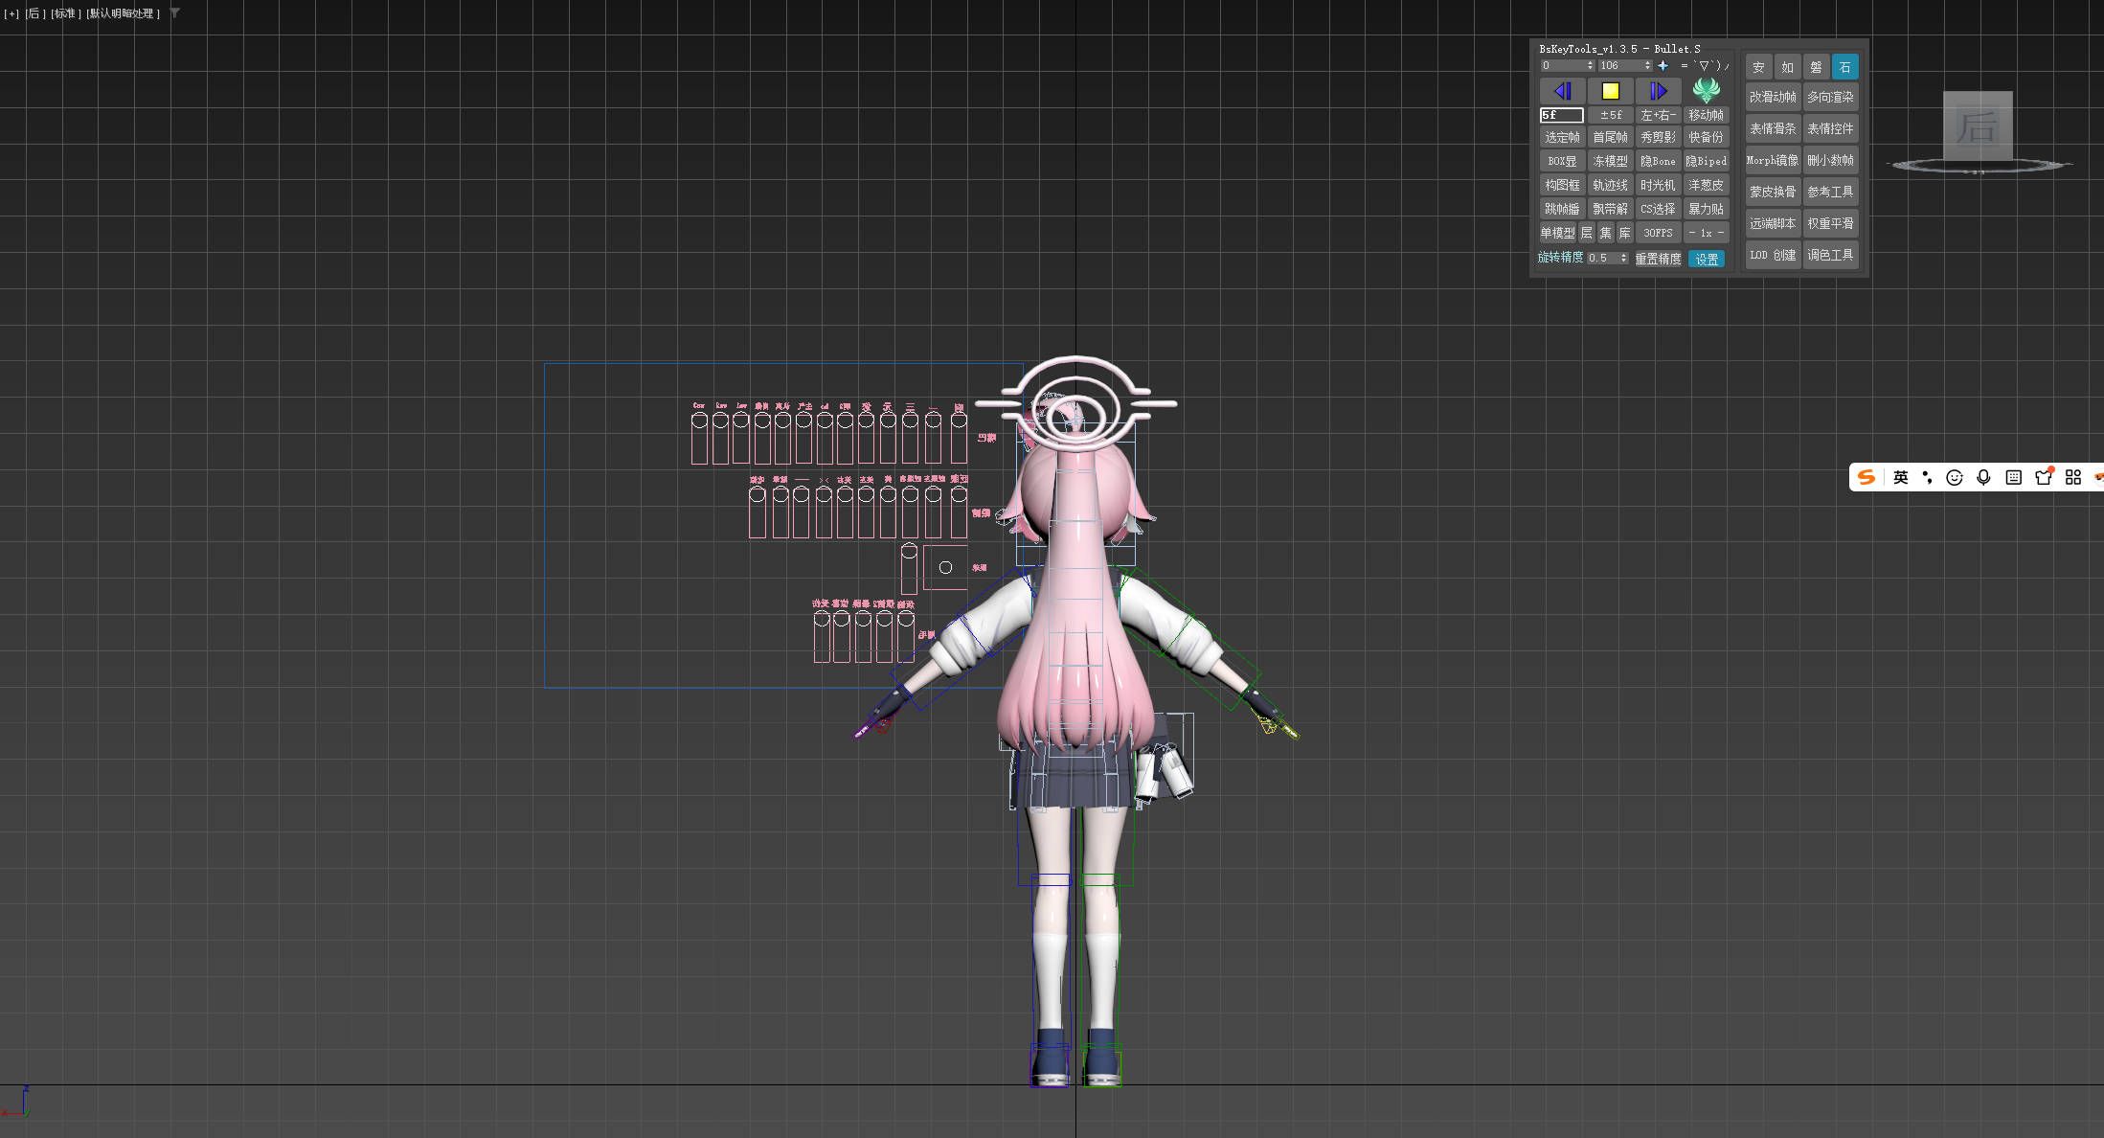Open the Sogou emoji smiley icon

tap(1955, 477)
